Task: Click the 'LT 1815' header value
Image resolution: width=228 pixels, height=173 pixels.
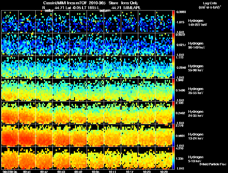Action: pos(89,8)
